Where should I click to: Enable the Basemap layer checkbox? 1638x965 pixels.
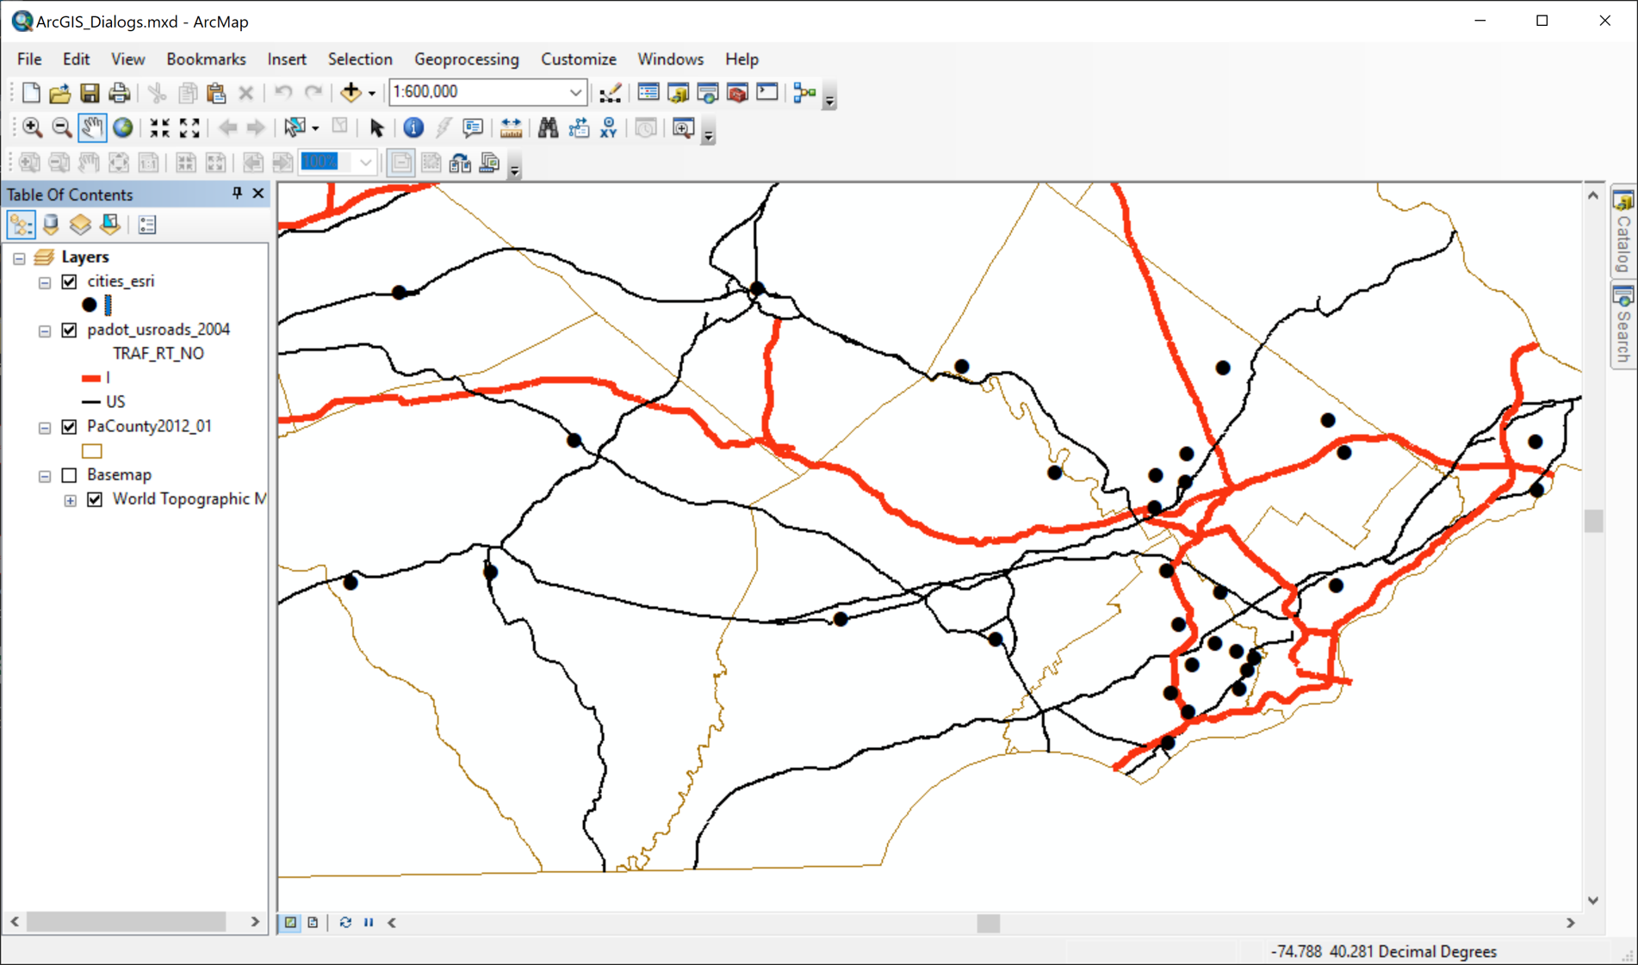tap(70, 475)
